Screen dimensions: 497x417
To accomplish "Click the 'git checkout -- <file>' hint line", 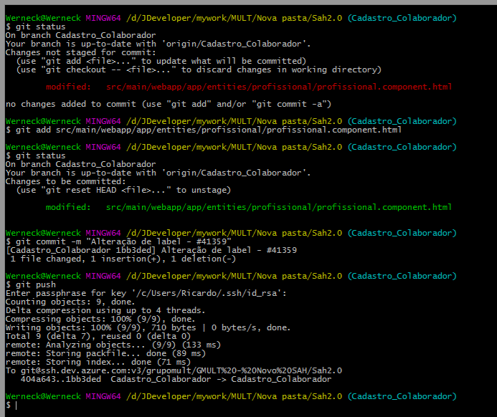I will [x=199, y=69].
